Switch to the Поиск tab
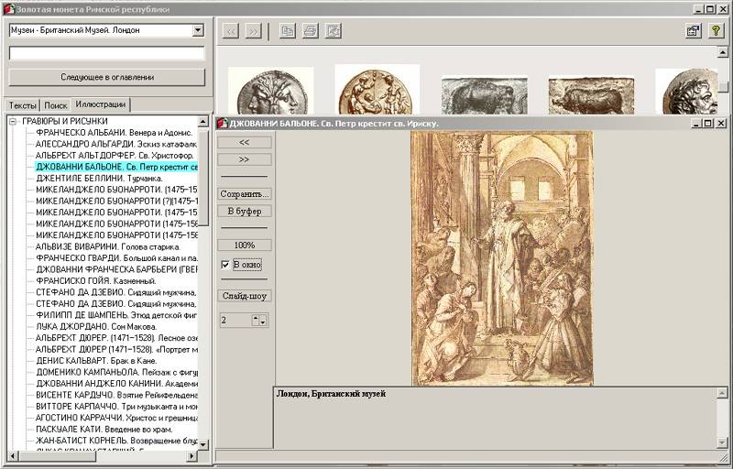 pyautogui.click(x=56, y=105)
